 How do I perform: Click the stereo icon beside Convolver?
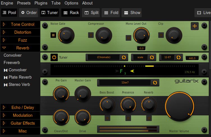[6, 70]
